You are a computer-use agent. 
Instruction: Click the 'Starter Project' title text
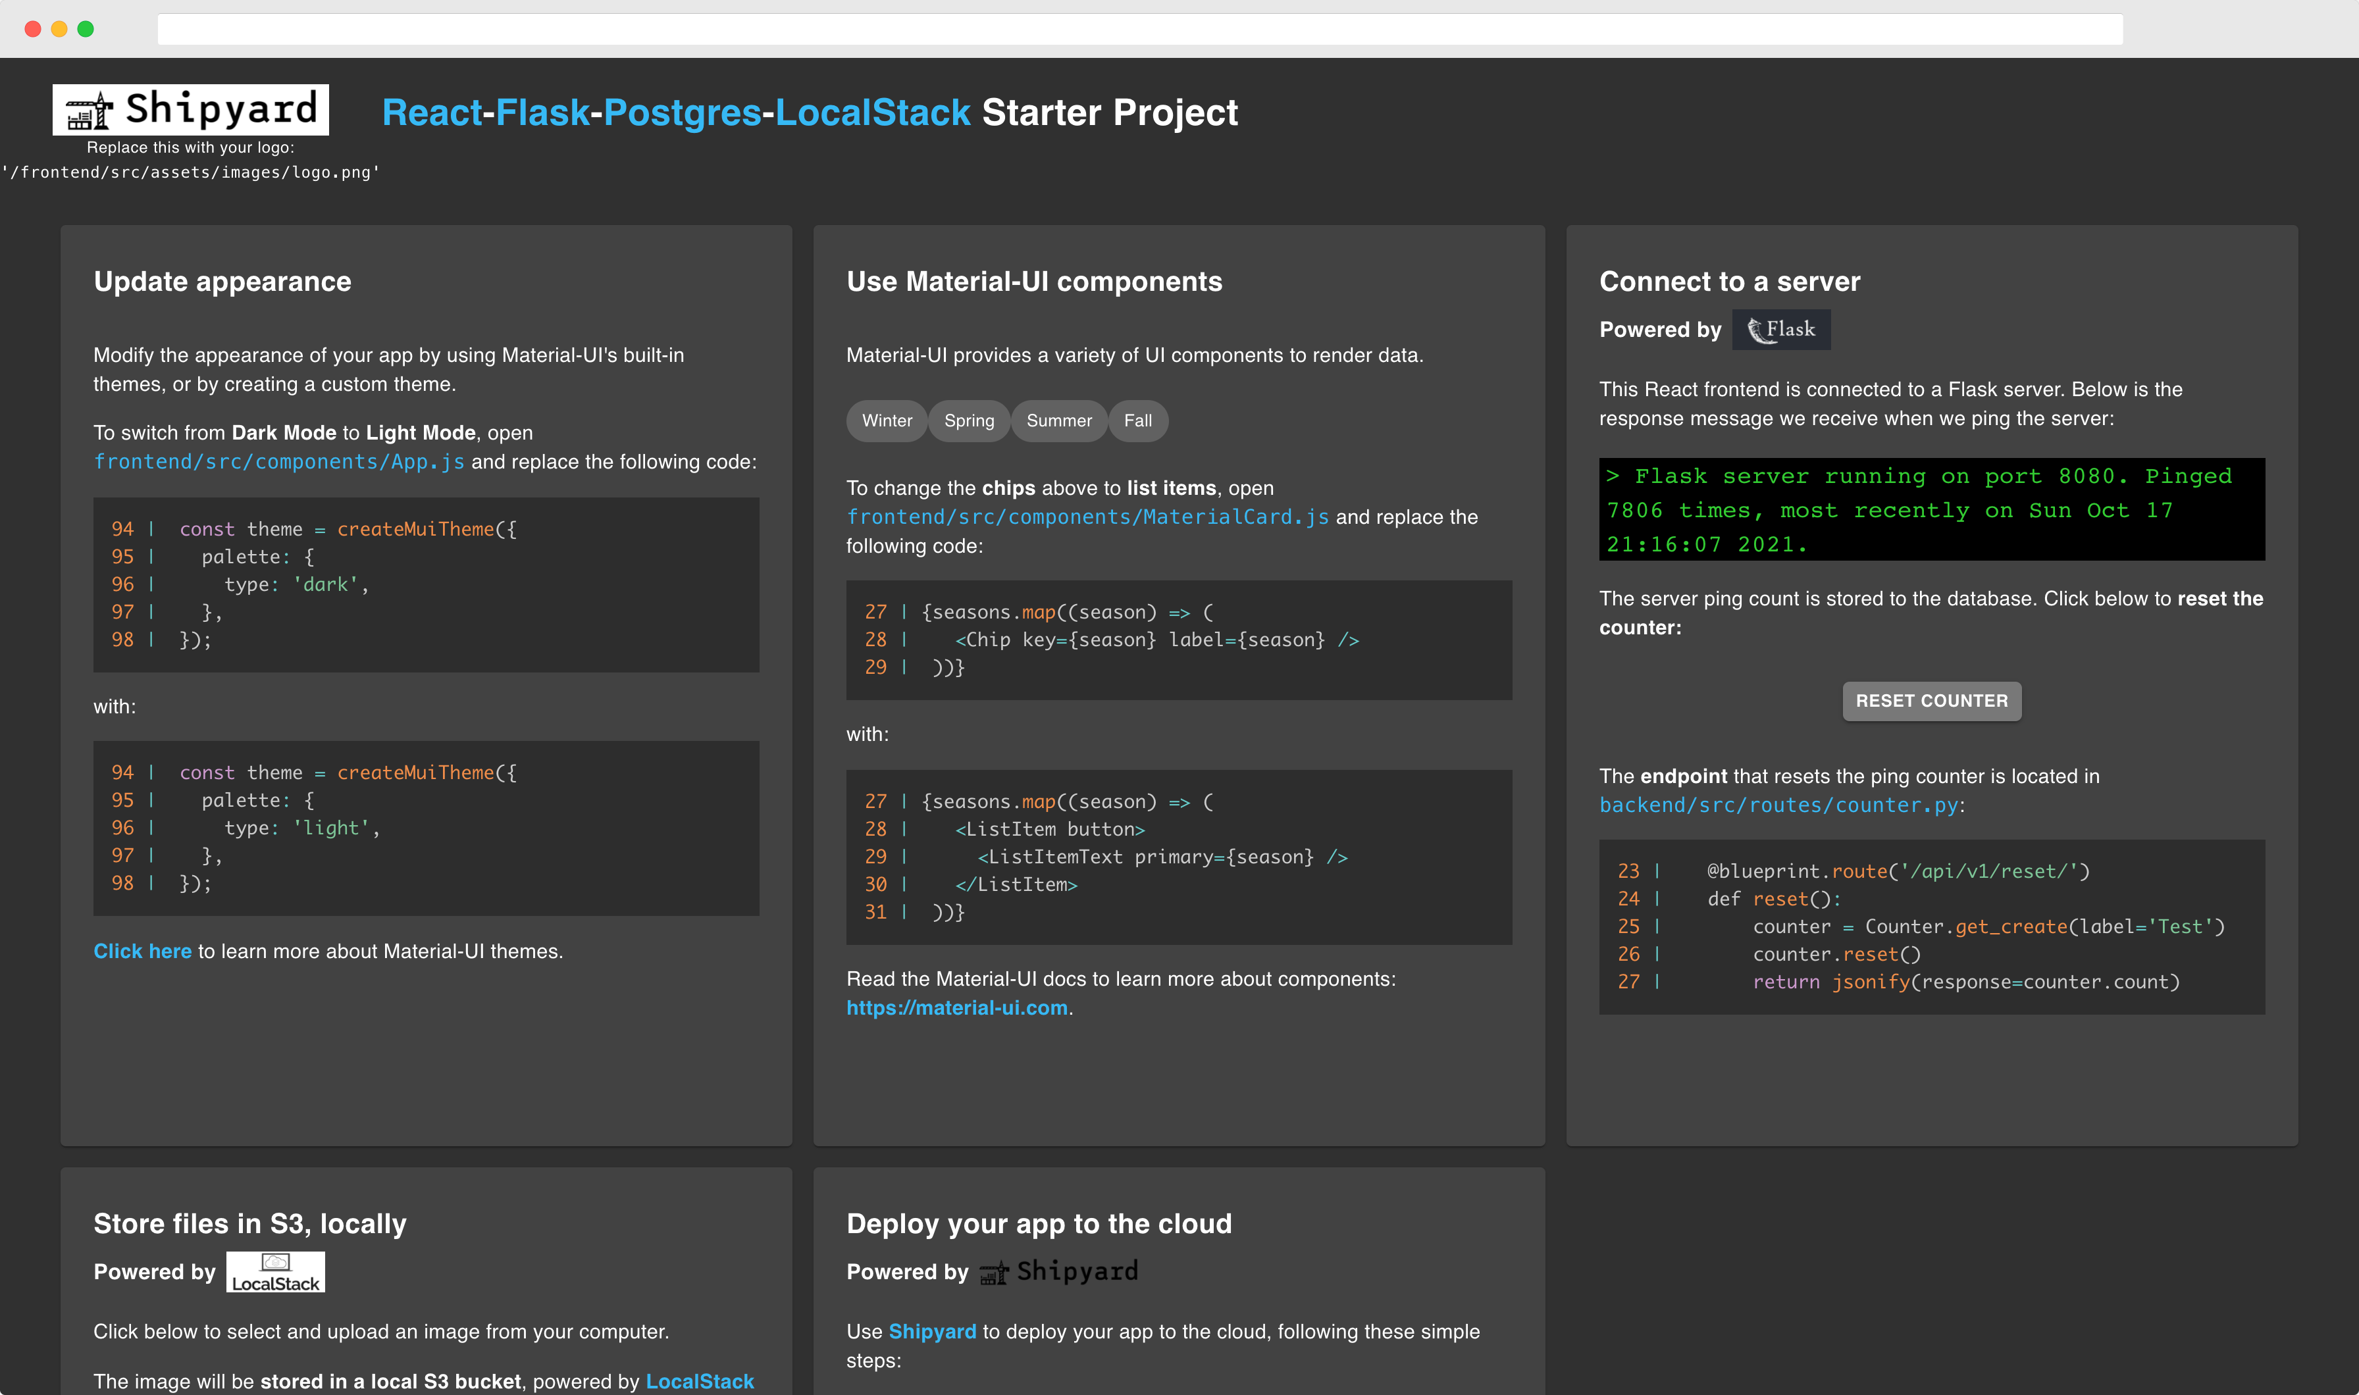[x=1110, y=113]
